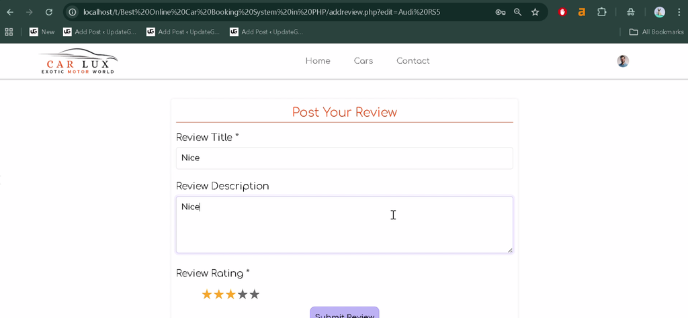Select the first rating star
The image size is (688, 318).
coord(207,295)
